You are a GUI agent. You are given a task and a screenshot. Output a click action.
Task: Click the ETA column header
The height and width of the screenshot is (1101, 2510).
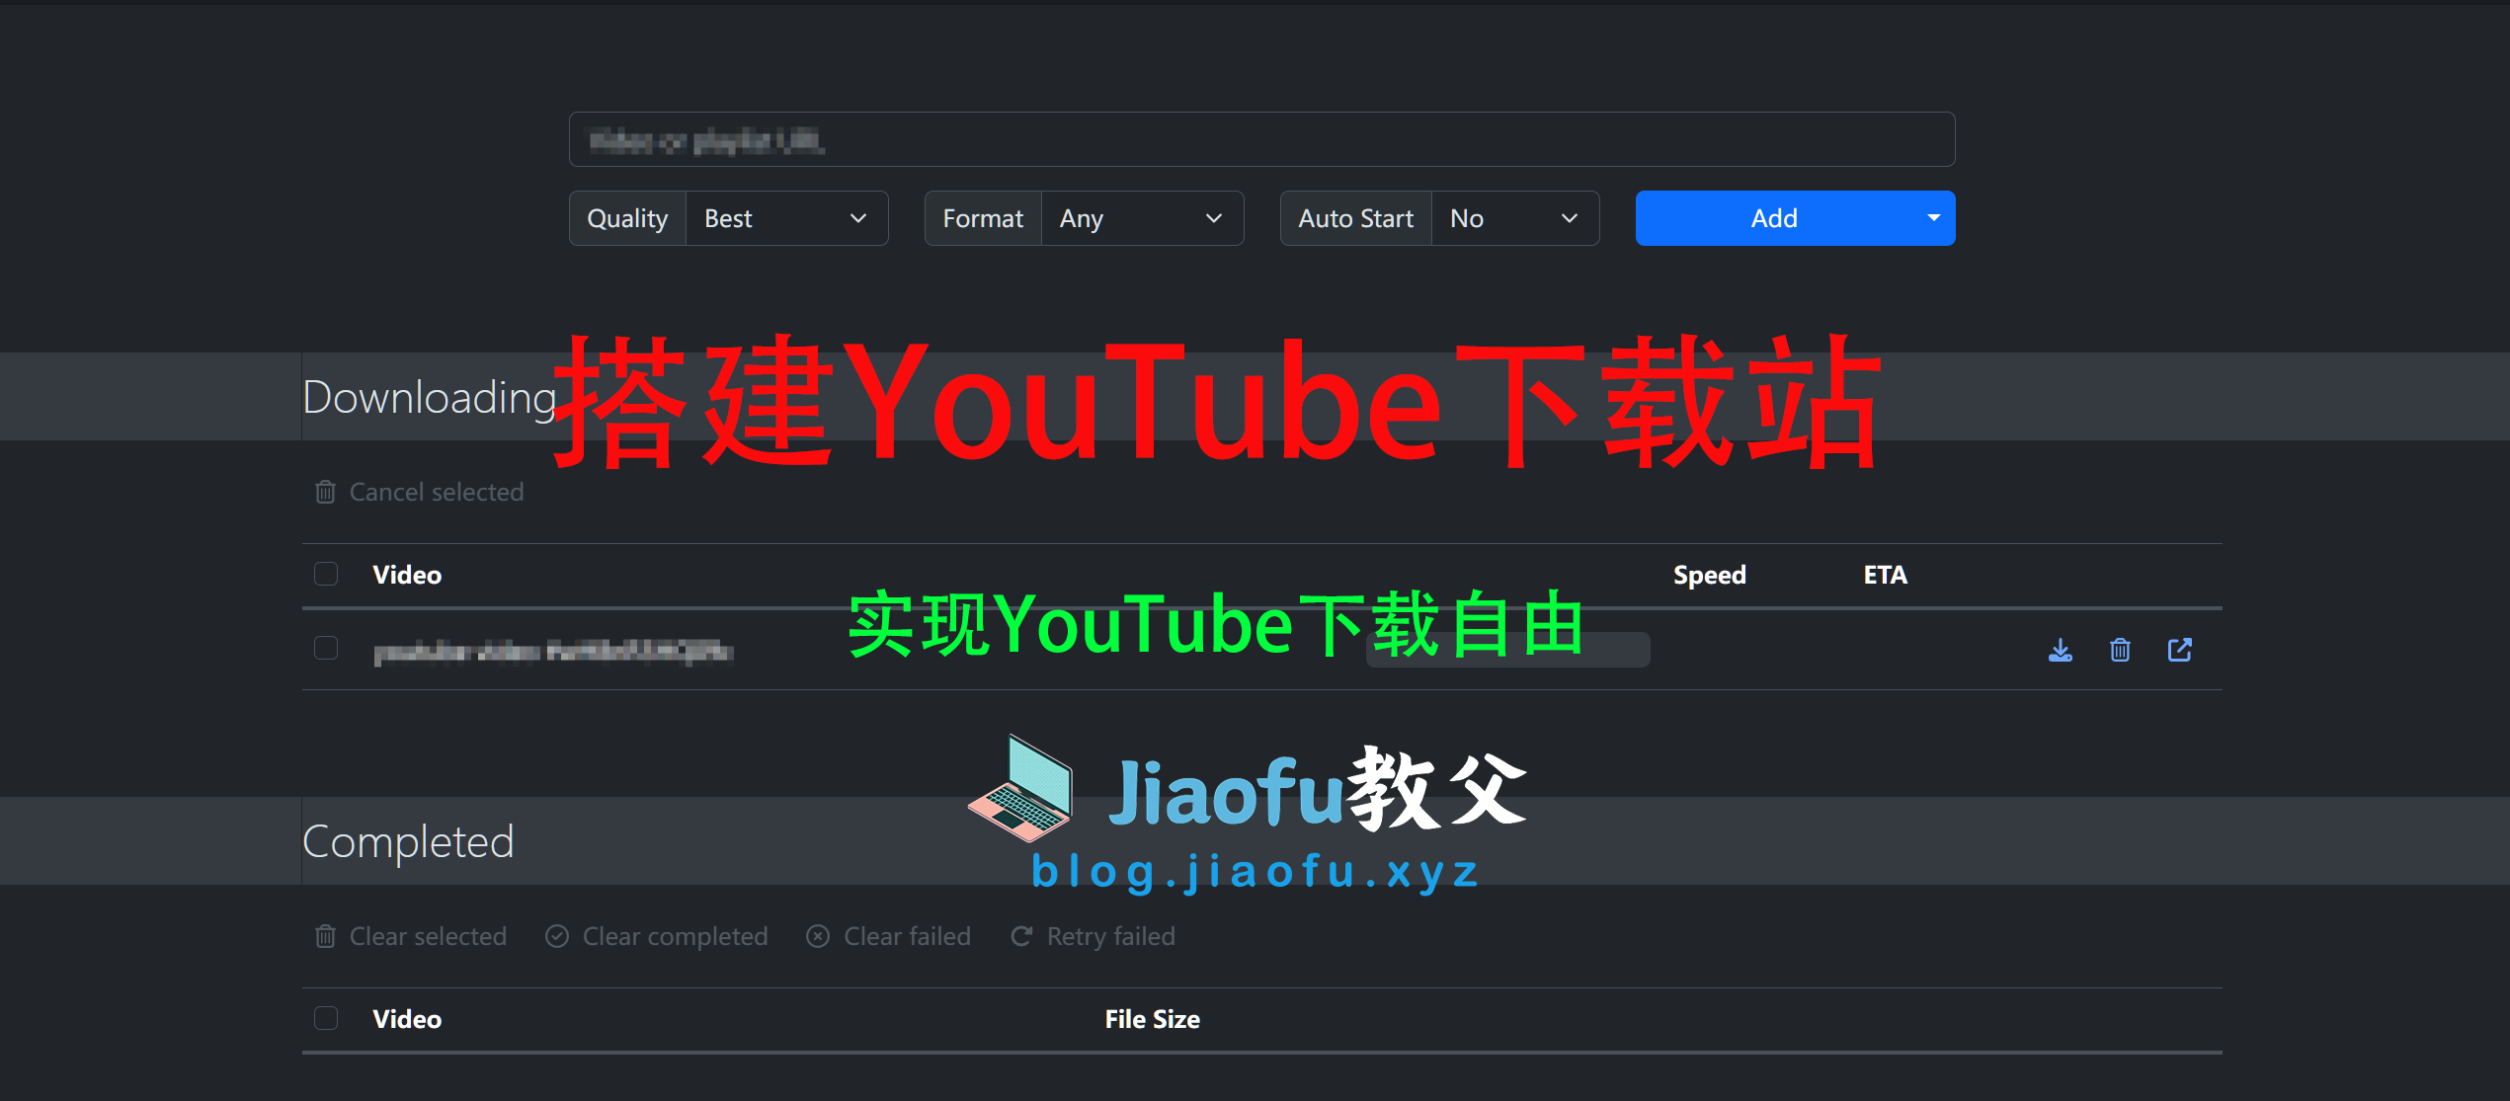1885,575
